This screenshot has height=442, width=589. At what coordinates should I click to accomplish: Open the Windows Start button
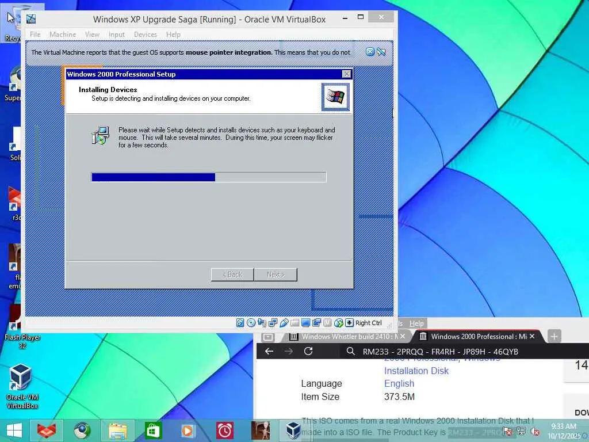click(14, 430)
